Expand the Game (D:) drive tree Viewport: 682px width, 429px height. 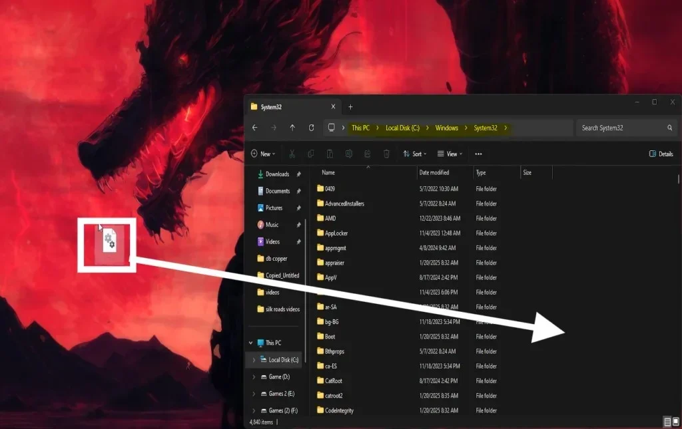[x=254, y=376]
